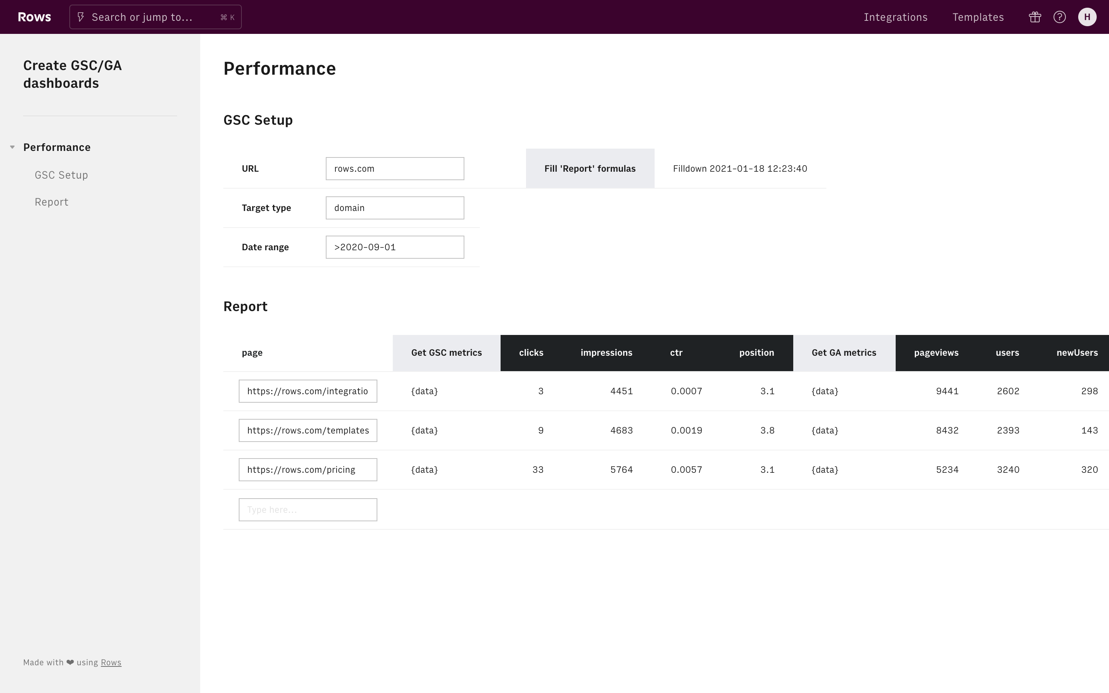Screen dimensions: 1109x693
Task: Select the users column header
Action: tap(1007, 352)
